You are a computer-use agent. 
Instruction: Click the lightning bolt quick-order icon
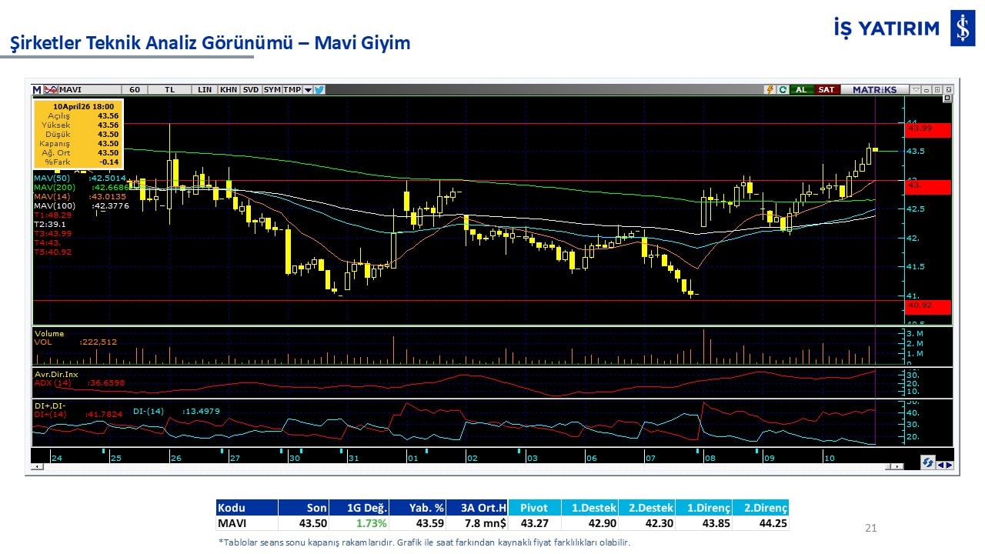point(769,89)
